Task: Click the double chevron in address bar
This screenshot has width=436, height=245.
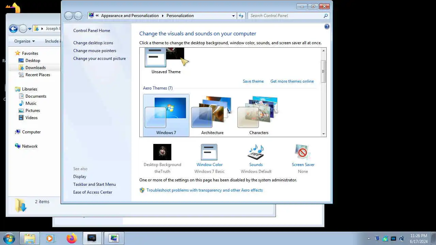Action: point(97,16)
